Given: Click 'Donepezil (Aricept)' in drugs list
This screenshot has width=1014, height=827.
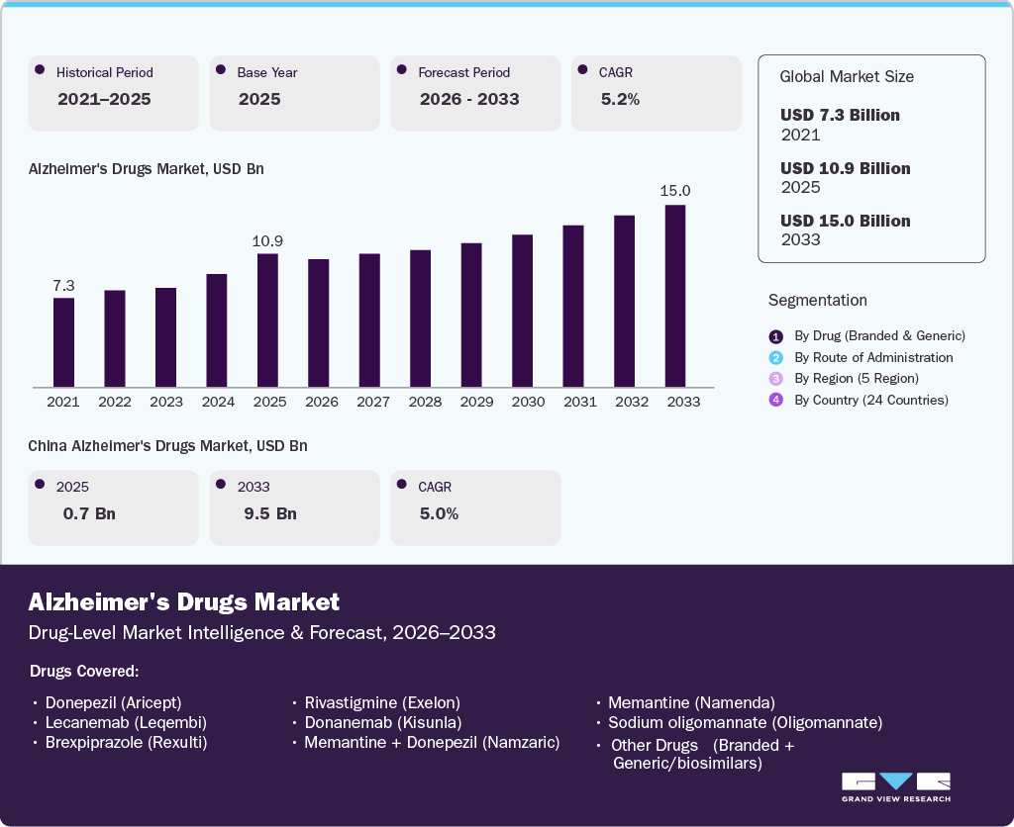Looking at the screenshot, I should pos(113,703).
